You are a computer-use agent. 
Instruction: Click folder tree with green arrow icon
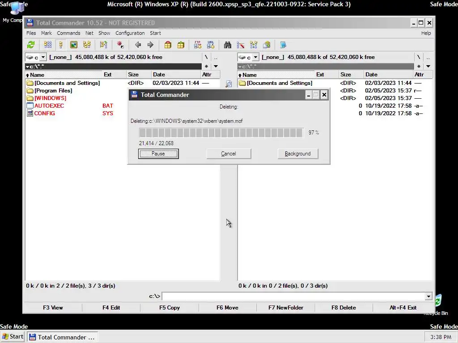pyautogui.click(x=103, y=45)
